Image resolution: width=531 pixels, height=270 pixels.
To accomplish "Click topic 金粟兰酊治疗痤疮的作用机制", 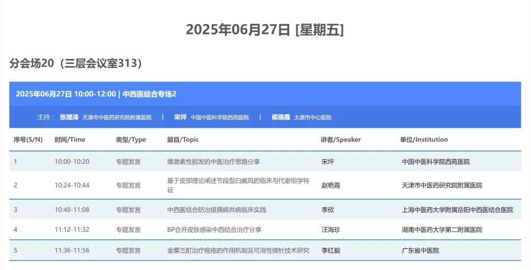I will 238,251.
